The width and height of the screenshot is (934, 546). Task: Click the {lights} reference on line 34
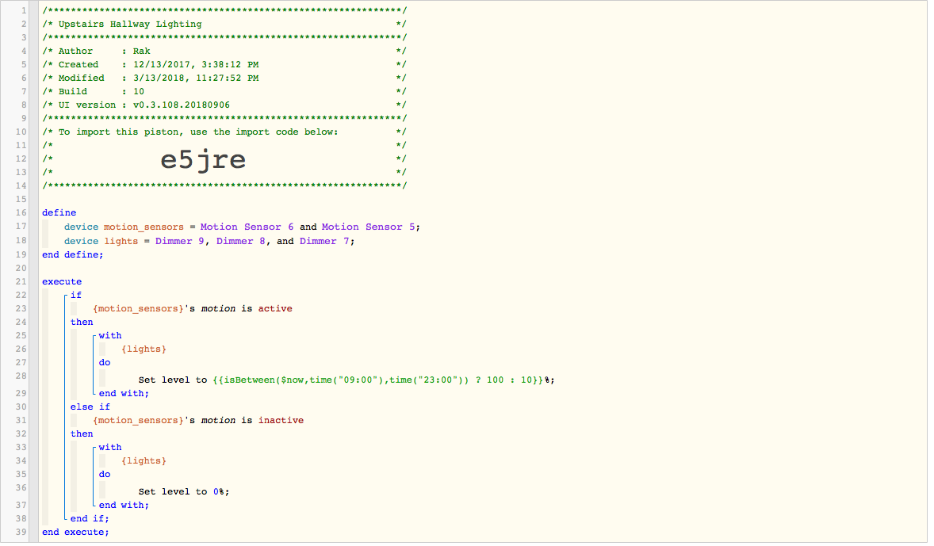pyautogui.click(x=144, y=461)
